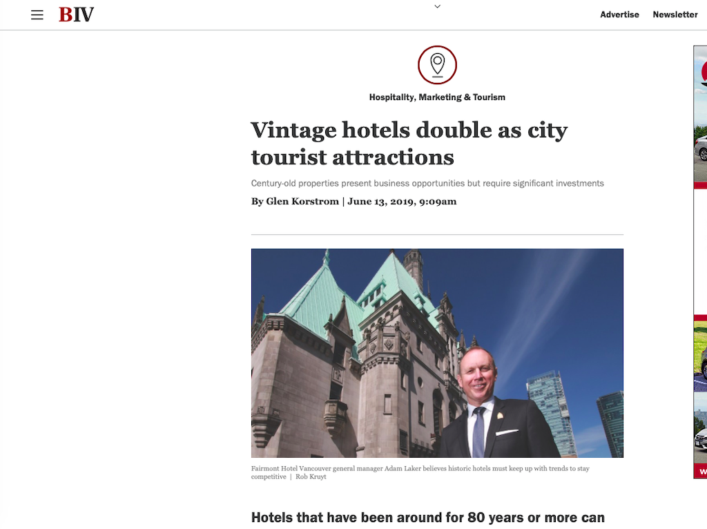Select author name Glen Korstrom
The height and width of the screenshot is (529, 707).
coord(302,201)
